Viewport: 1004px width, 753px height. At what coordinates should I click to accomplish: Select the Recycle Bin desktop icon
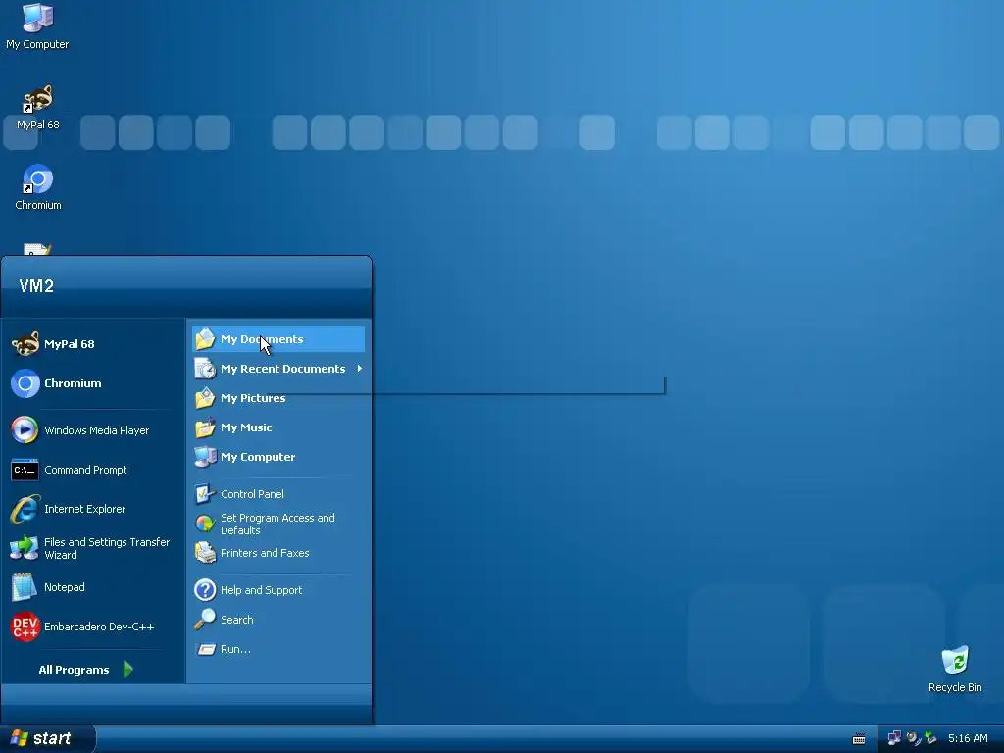(x=955, y=670)
